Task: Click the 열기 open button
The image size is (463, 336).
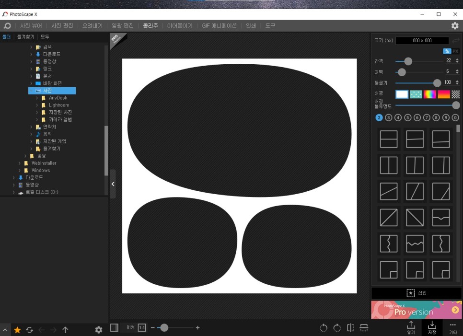Action: (x=411, y=328)
